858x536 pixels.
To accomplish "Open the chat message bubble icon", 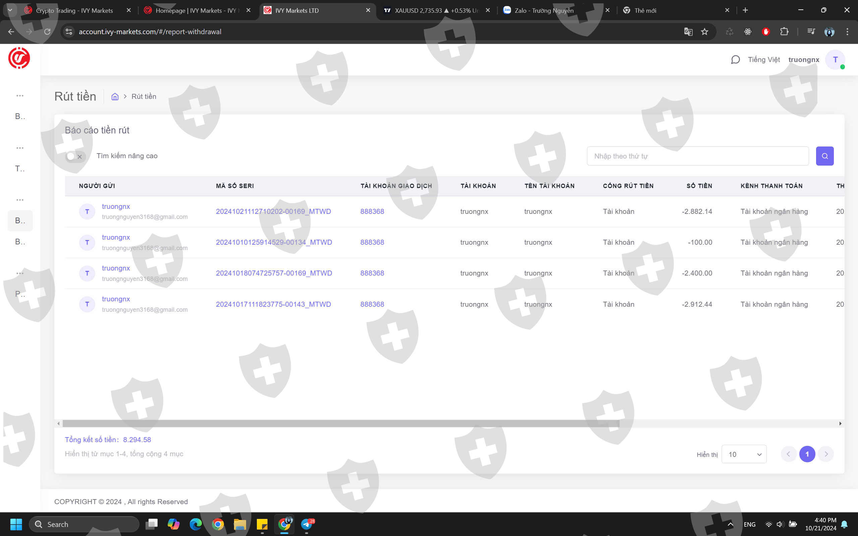I will (x=735, y=60).
